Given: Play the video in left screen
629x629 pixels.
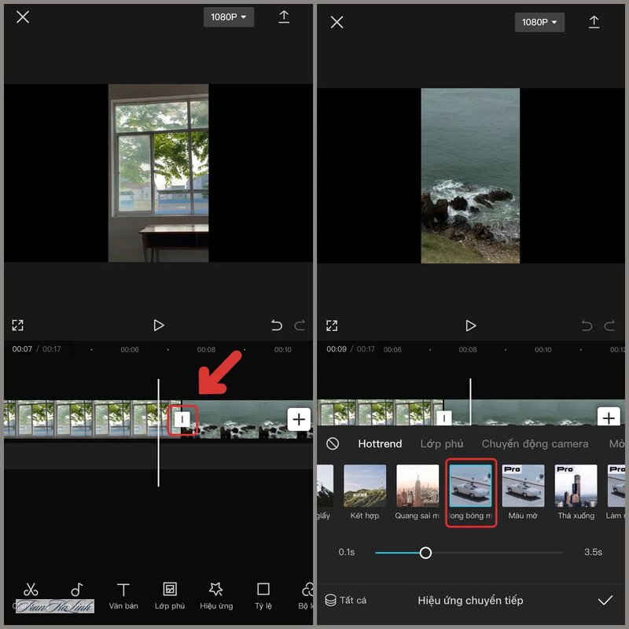Looking at the screenshot, I should click(x=159, y=326).
